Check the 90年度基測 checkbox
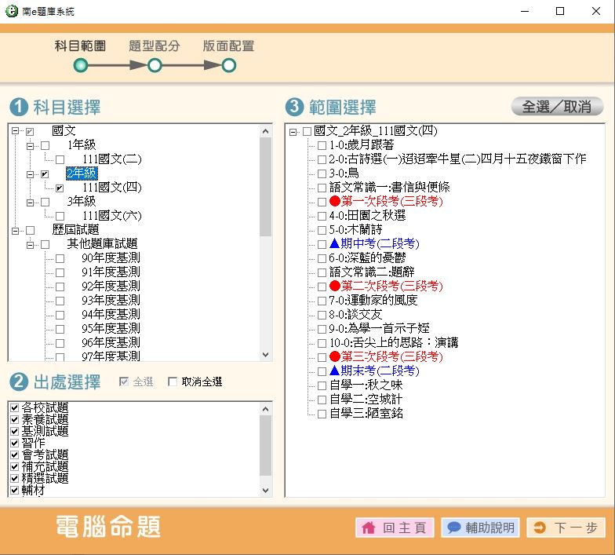Image resolution: width=615 pixels, height=555 pixels. coord(60,259)
